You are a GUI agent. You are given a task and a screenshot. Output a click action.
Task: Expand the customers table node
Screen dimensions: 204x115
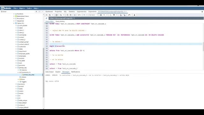(x=16, y=47)
